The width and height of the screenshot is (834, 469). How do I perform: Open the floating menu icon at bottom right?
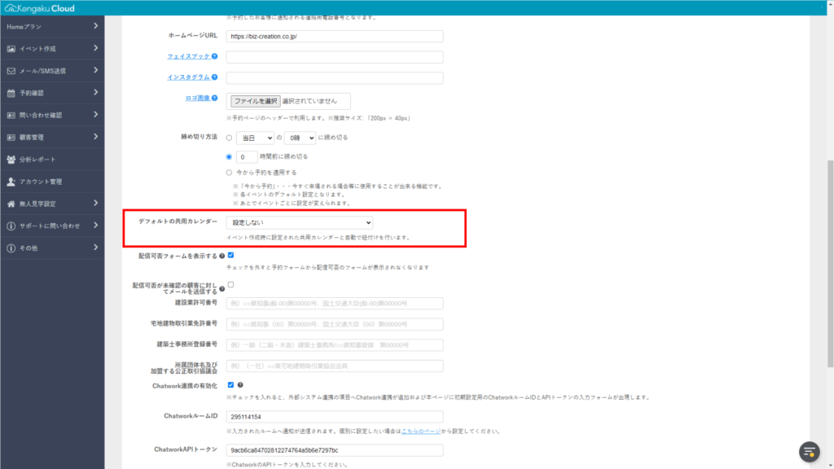click(x=809, y=451)
